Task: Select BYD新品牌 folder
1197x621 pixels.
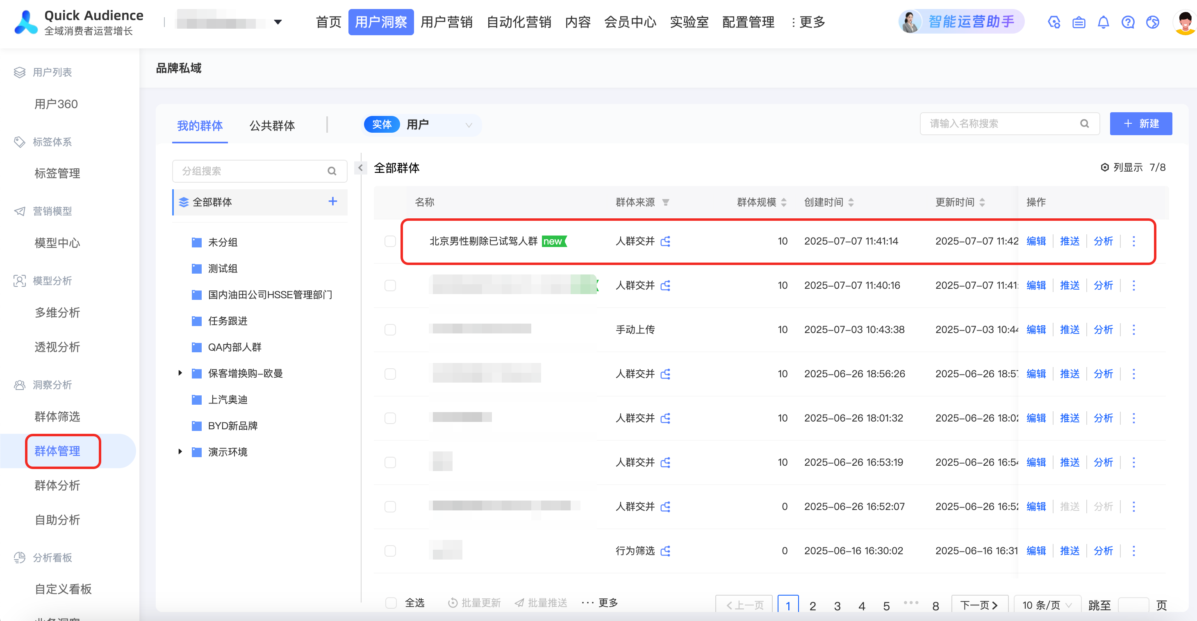Action: (232, 426)
